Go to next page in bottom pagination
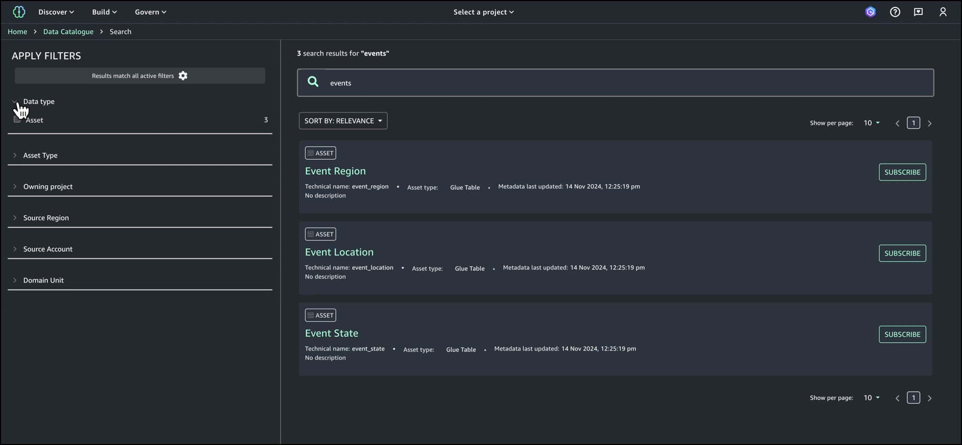The image size is (962, 445). pos(930,398)
